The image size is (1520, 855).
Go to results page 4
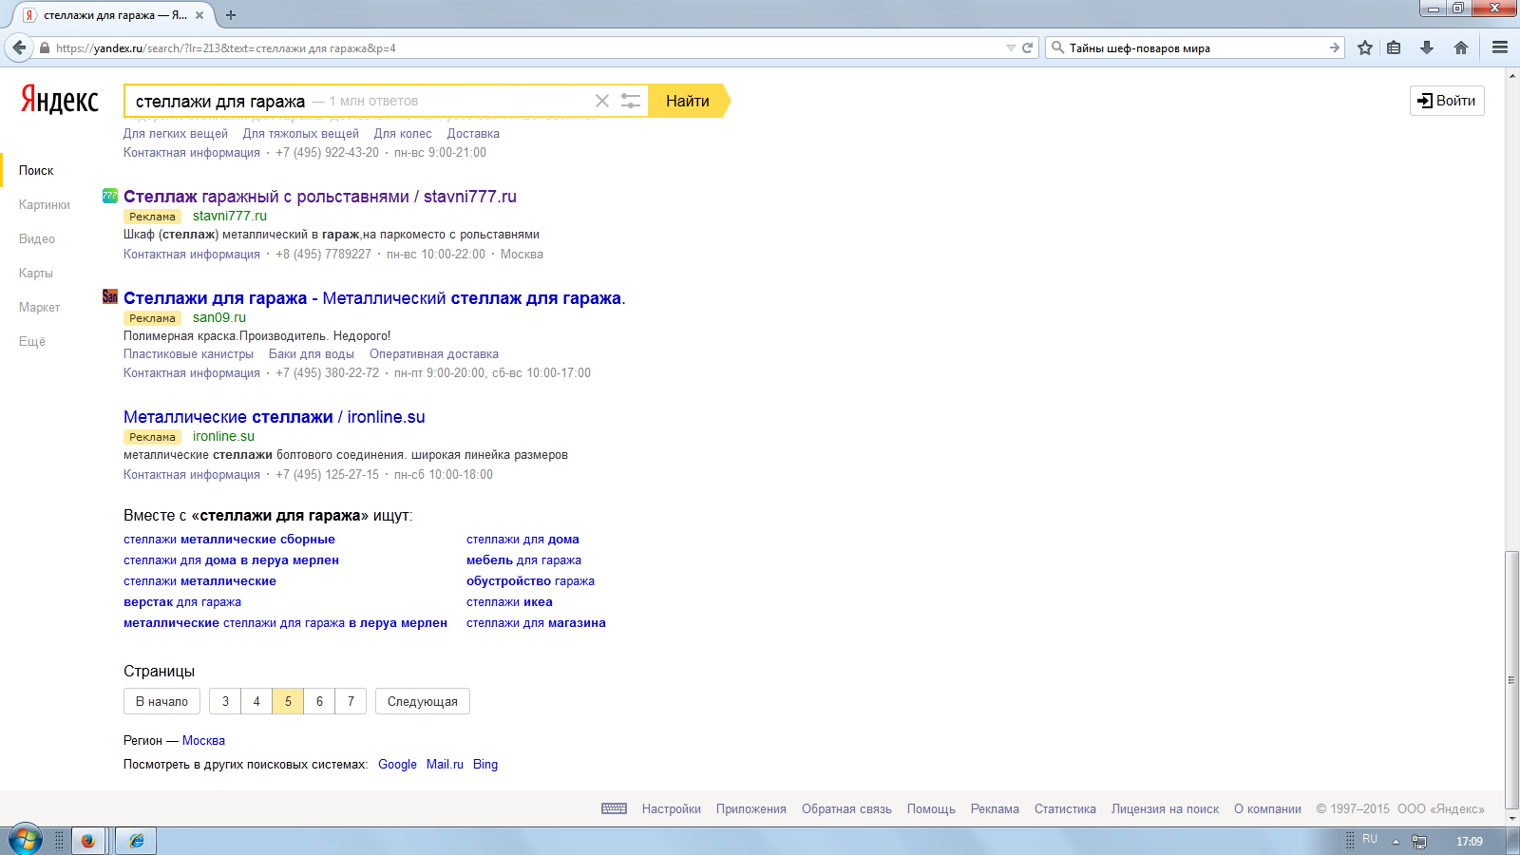tap(256, 701)
